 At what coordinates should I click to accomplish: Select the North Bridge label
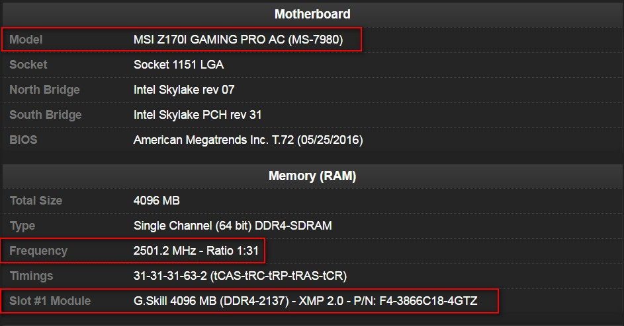point(44,90)
